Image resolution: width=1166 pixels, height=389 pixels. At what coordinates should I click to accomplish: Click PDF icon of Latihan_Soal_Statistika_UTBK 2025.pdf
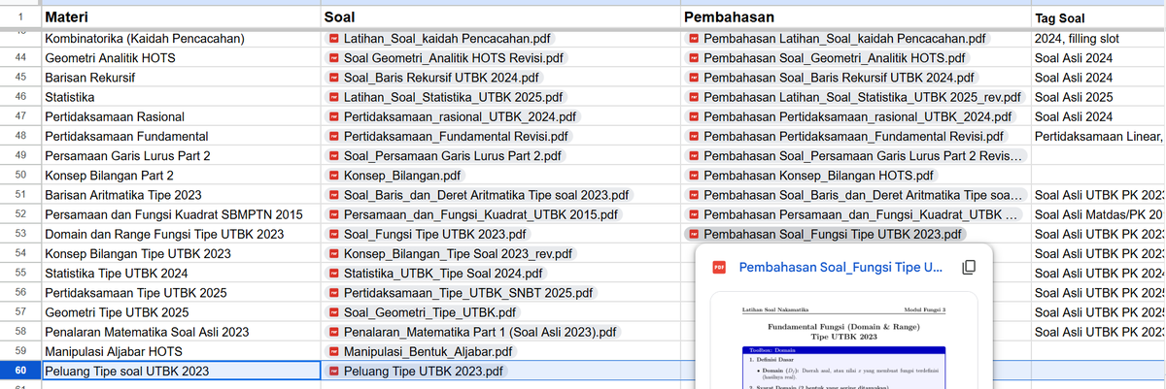333,98
